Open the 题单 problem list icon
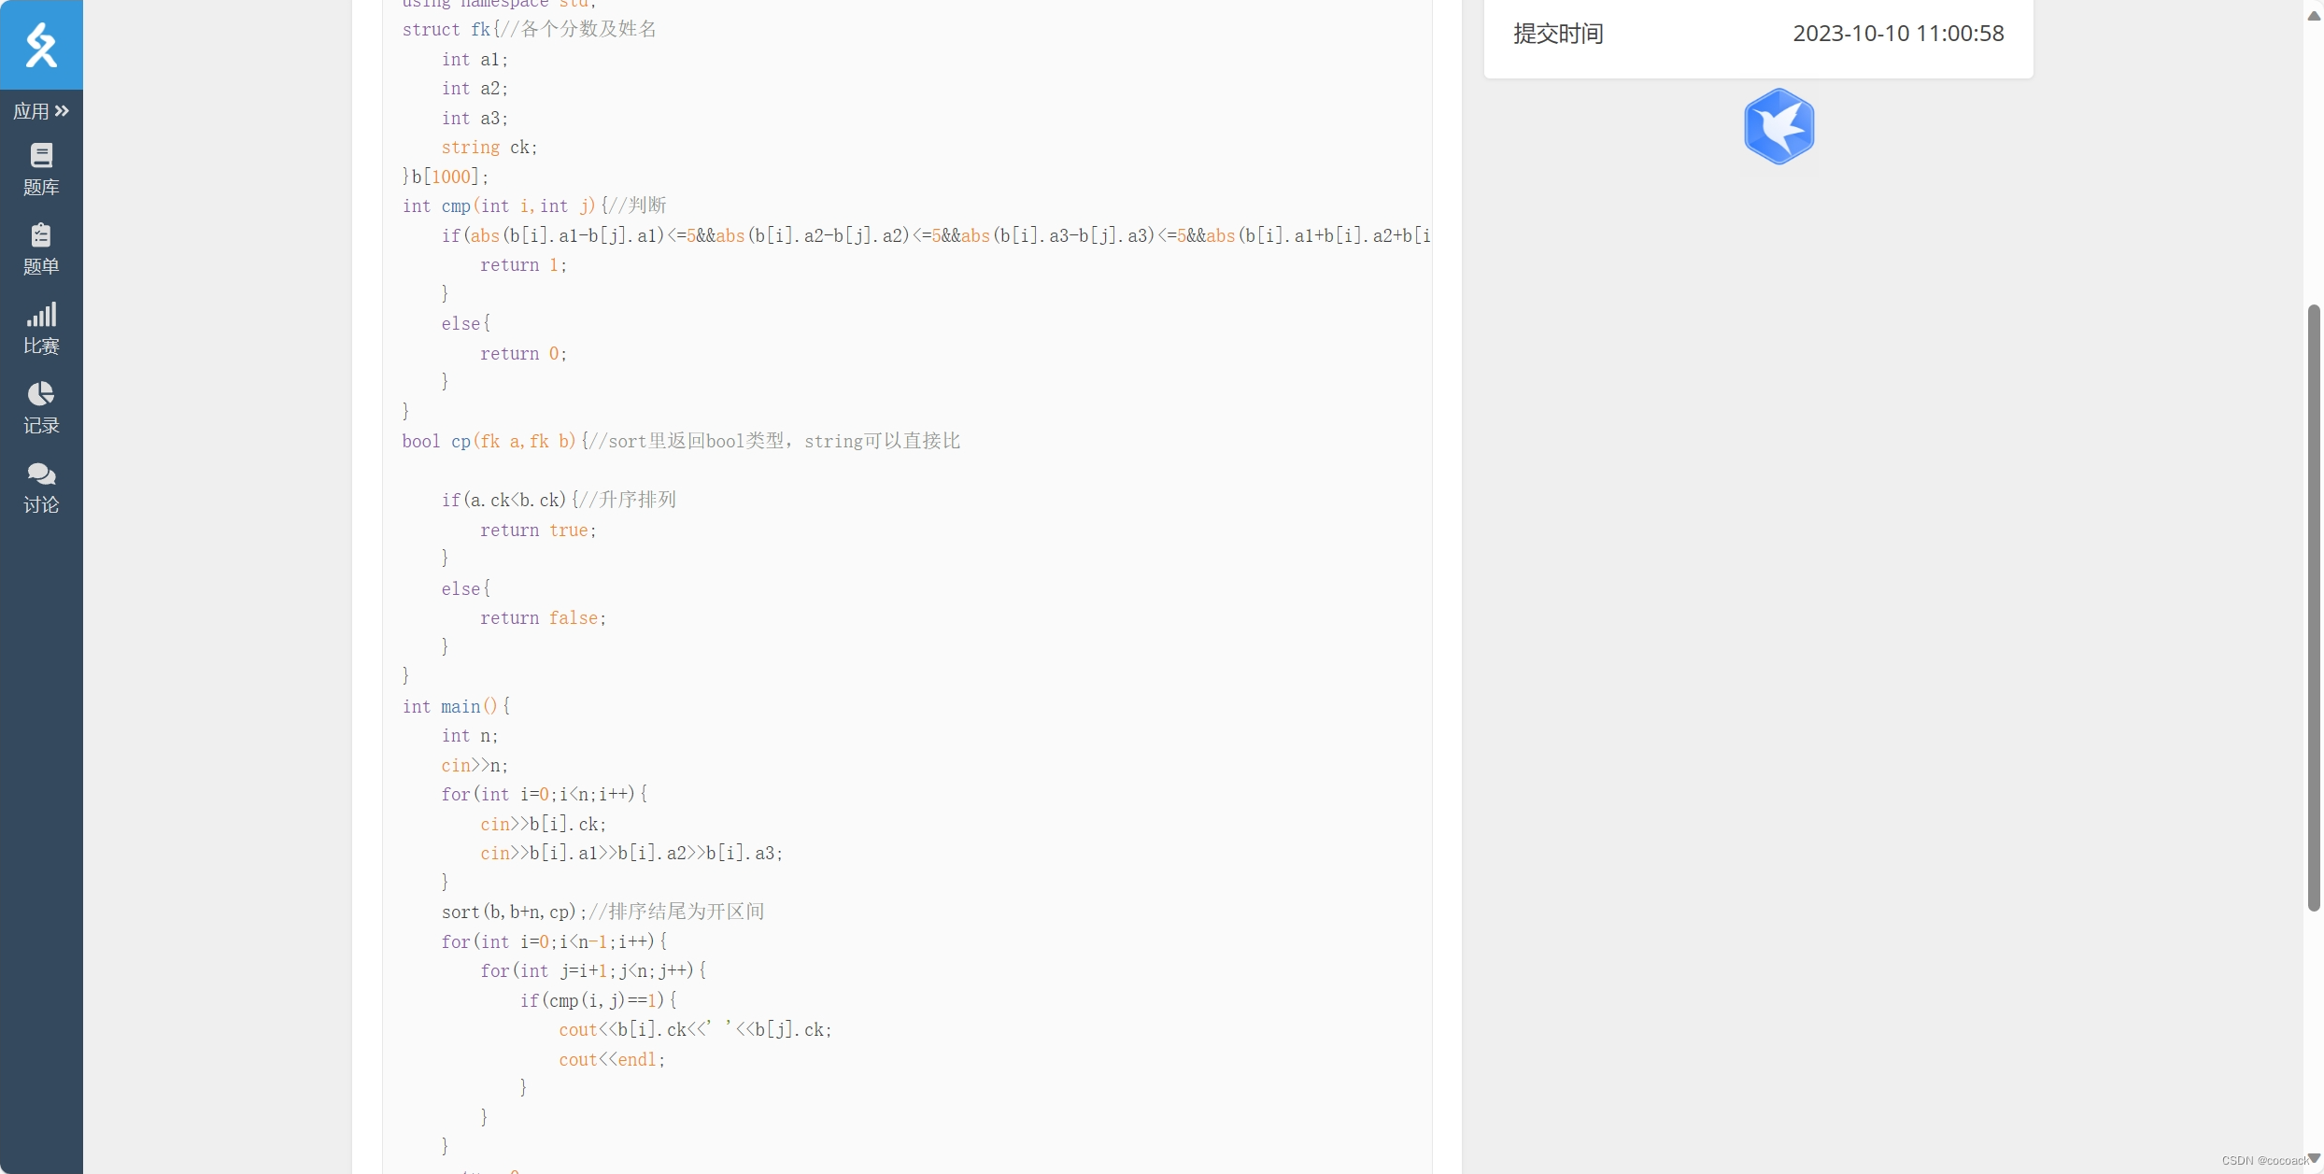2324x1174 pixels. [41, 234]
